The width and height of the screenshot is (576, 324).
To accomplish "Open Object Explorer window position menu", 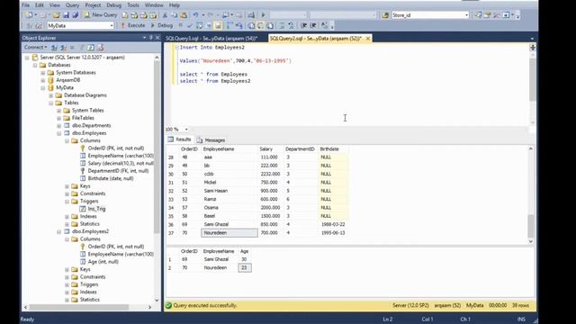I will point(144,38).
